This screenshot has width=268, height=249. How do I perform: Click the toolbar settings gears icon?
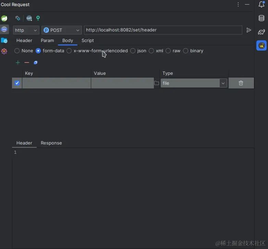point(17,18)
